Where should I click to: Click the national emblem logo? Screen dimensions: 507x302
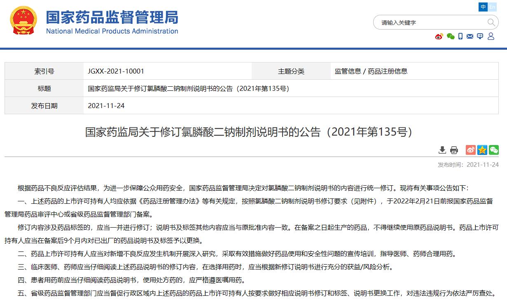(x=23, y=20)
